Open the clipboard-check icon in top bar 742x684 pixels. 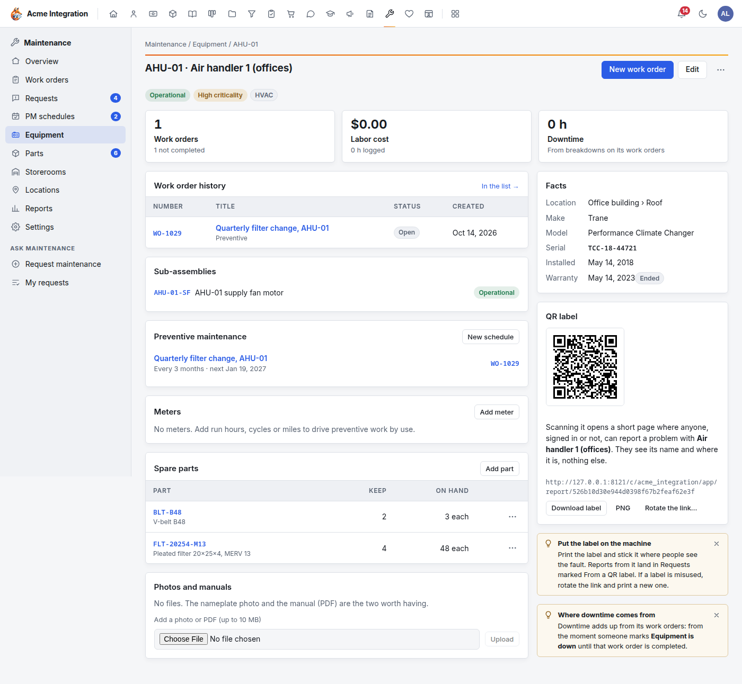271,14
